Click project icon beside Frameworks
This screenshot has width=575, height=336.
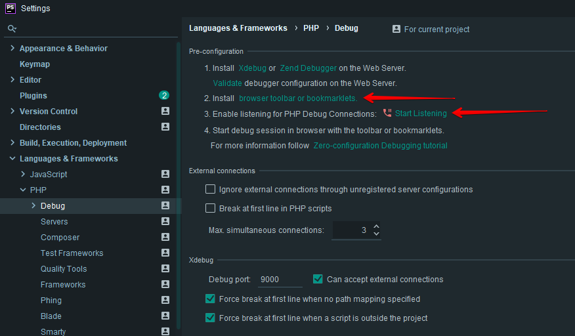point(165,284)
